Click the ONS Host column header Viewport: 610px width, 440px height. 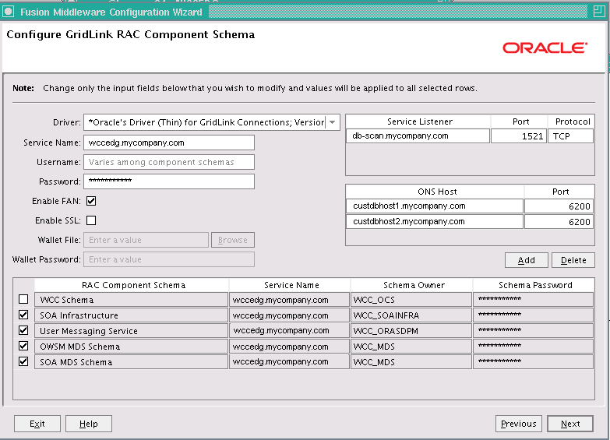(435, 192)
